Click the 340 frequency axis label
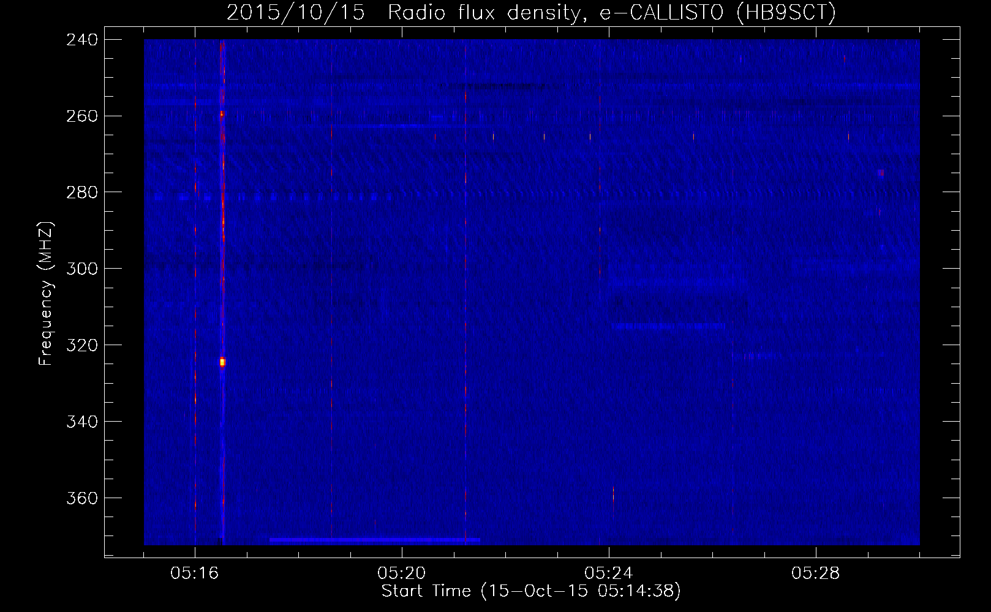This screenshot has width=991, height=612. [81, 422]
